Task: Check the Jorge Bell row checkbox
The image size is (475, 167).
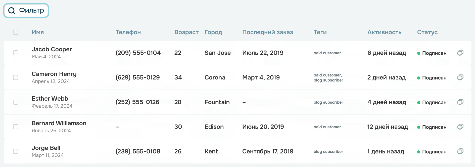Action: pyautogui.click(x=16, y=151)
